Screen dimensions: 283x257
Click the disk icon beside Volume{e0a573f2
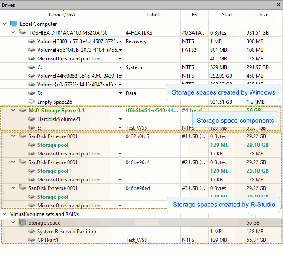pyautogui.click(x=31, y=85)
